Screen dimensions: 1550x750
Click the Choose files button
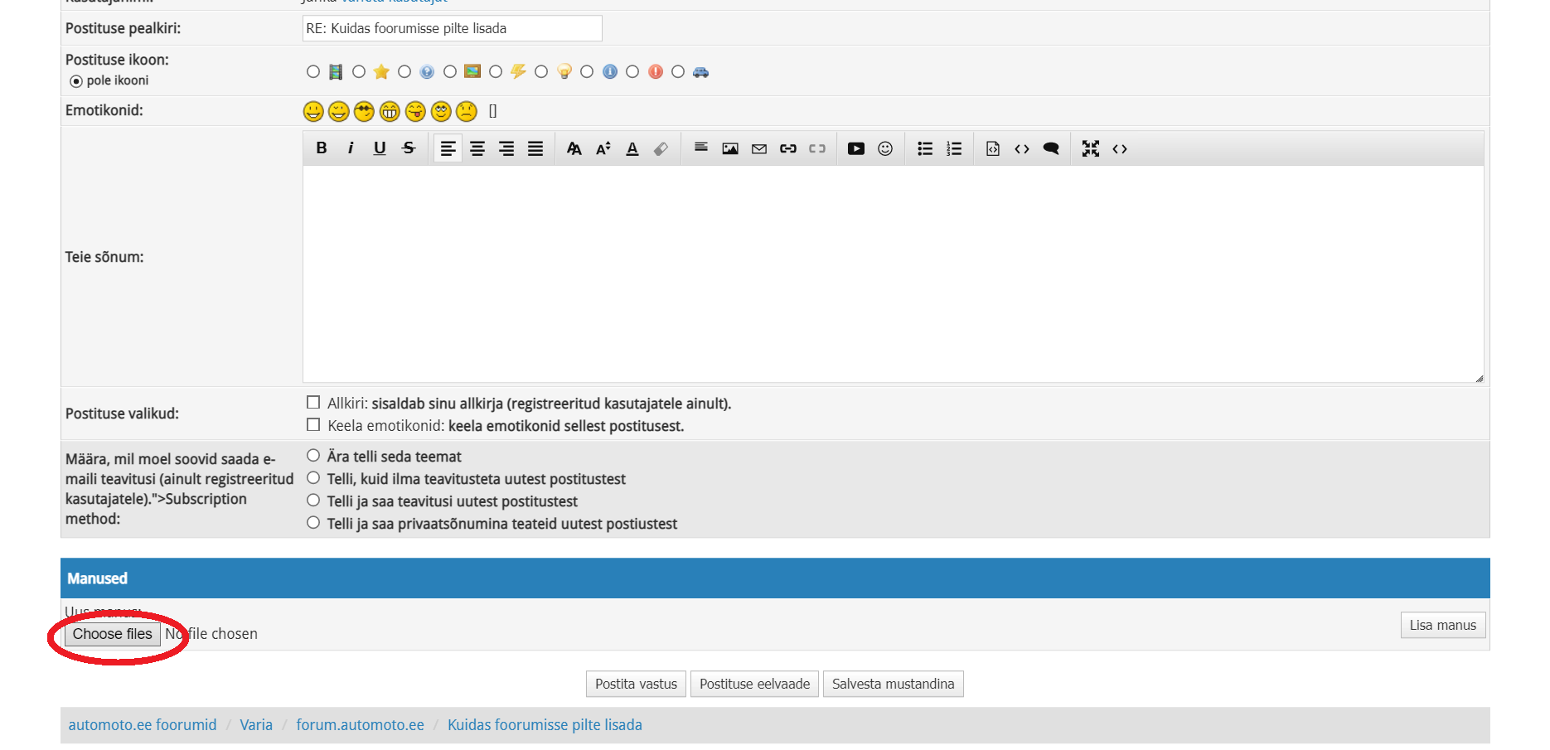coord(113,634)
